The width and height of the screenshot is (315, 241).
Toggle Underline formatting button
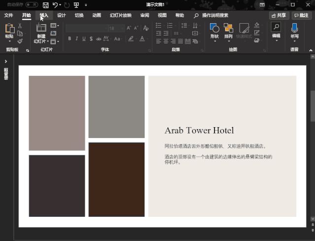pyautogui.click(x=84, y=38)
